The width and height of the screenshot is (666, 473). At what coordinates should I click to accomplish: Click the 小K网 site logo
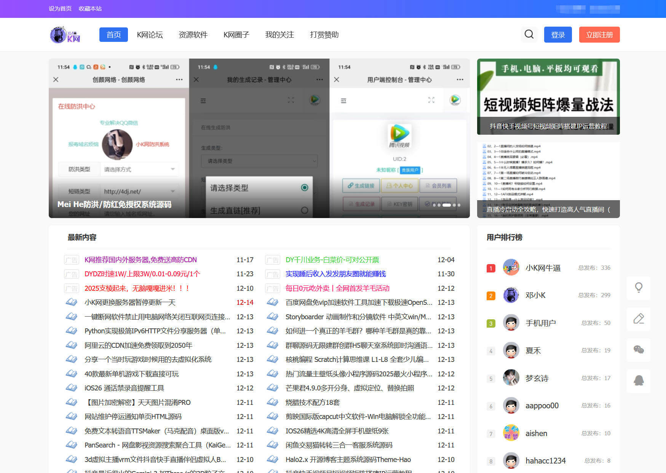click(x=65, y=34)
